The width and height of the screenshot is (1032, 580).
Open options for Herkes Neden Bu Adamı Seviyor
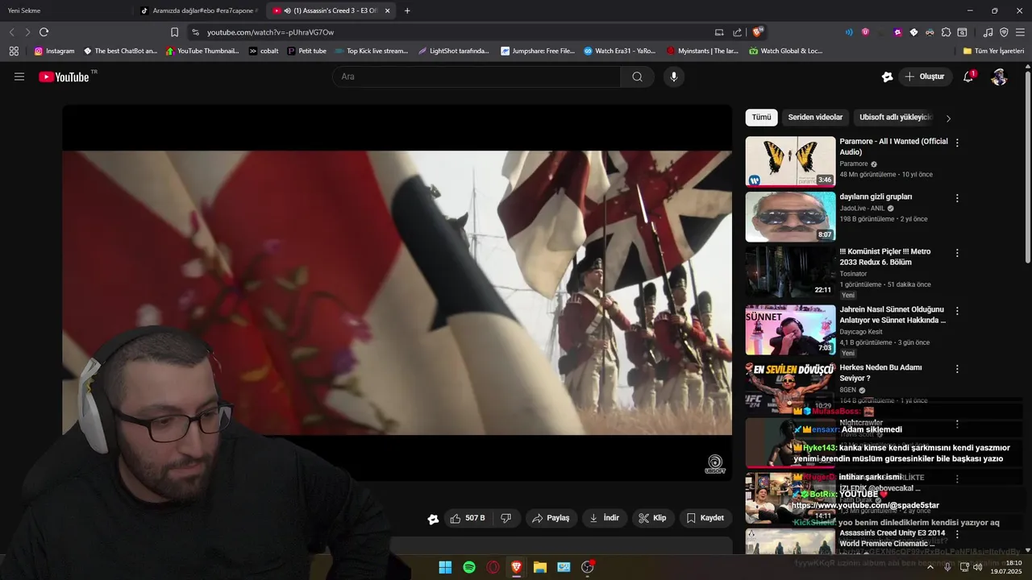[x=957, y=368]
